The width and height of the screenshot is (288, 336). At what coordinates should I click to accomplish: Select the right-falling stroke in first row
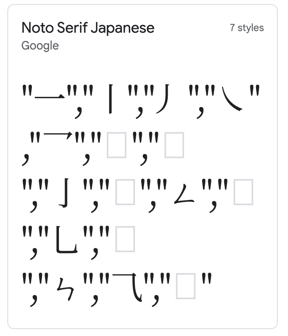pos(232,101)
